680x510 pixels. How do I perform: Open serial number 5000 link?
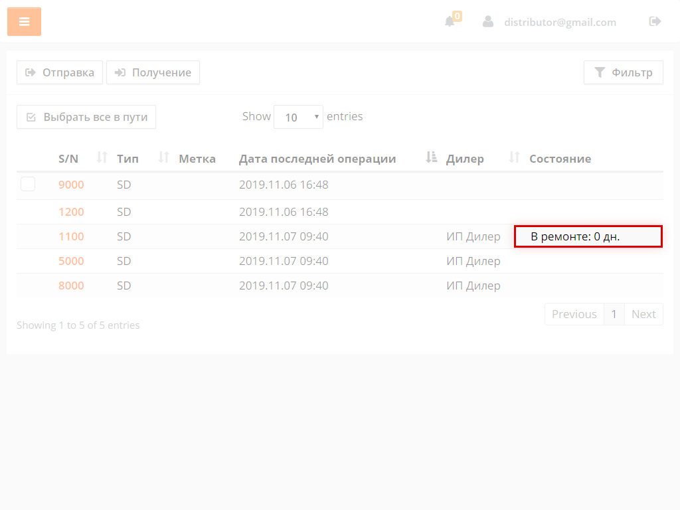(71, 261)
